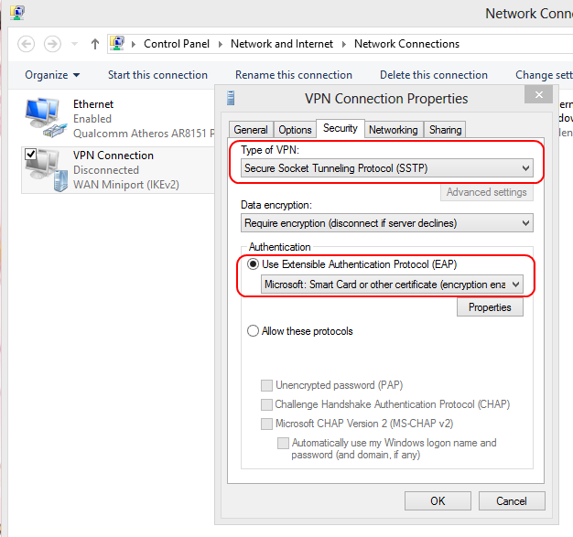Open the Type of VPN dropdown
Screen dimensions: 573x537
point(386,168)
